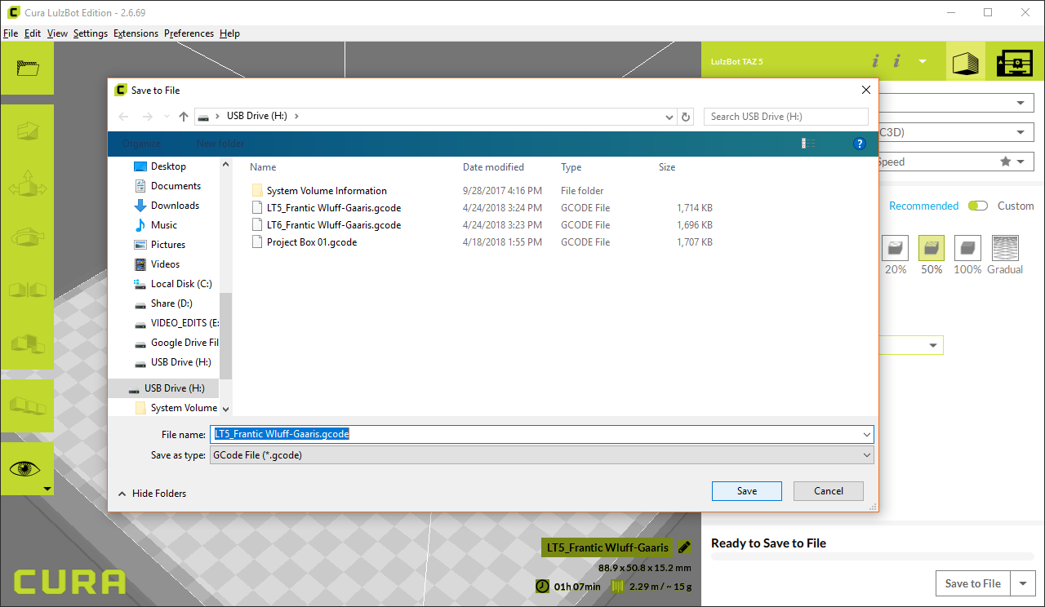1045x607 pixels.
Task: Open the topmost dropdown in Cura's right settings panel
Action: [956, 103]
